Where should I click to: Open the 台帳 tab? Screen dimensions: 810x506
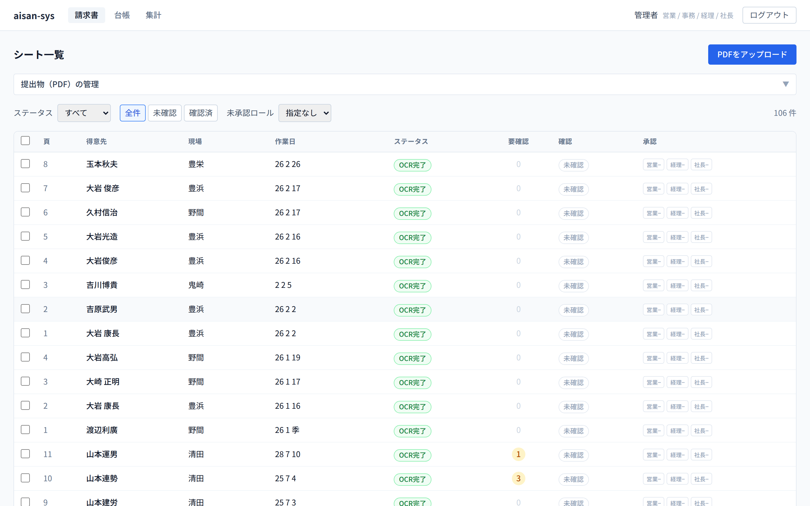pyautogui.click(x=122, y=15)
